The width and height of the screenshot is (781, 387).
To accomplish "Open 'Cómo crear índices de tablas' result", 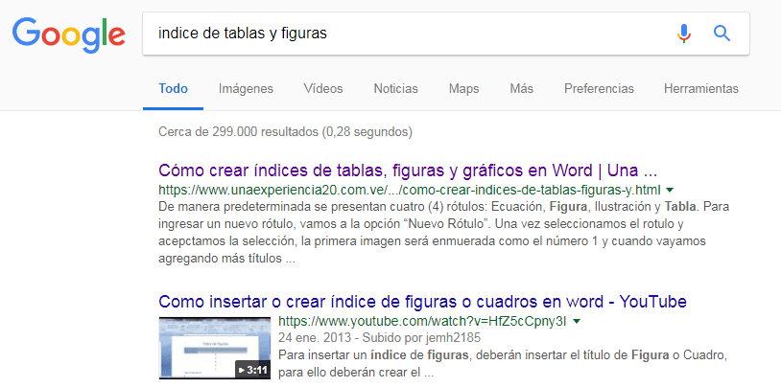I will (x=408, y=171).
